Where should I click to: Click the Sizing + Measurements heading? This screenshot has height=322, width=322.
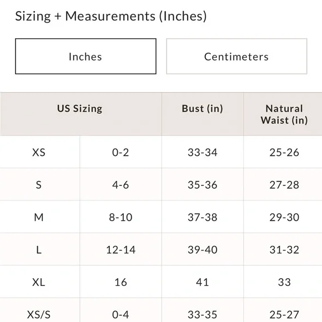click(111, 16)
